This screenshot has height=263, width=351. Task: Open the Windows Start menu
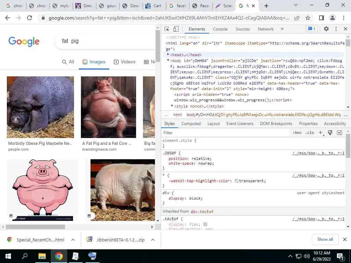coord(8,256)
